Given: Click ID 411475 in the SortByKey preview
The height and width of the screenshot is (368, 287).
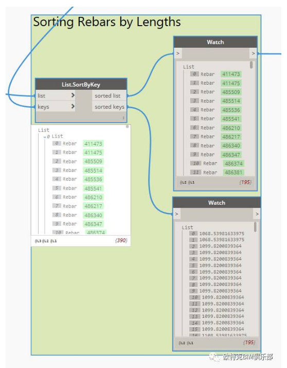Looking at the screenshot, I should tap(93, 152).
